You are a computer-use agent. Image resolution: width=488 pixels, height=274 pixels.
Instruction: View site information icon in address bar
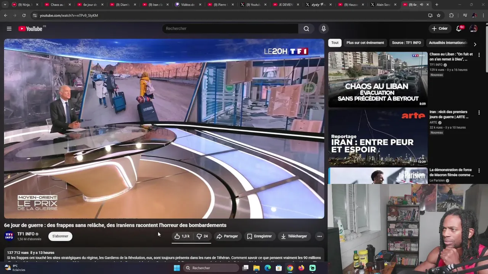click(x=35, y=15)
